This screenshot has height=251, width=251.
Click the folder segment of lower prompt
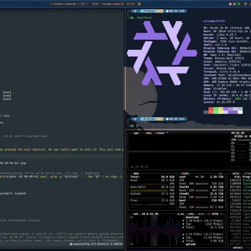[x=160, y=119]
